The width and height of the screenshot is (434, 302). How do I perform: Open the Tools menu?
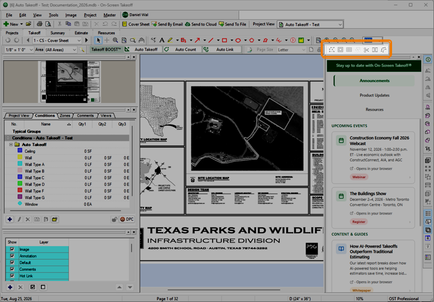click(54, 15)
